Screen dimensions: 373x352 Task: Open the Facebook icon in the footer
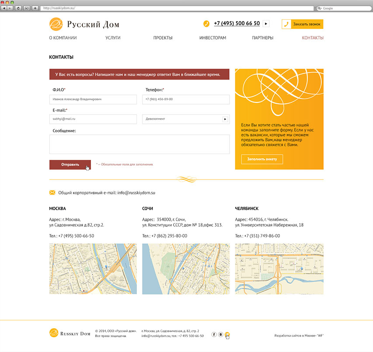pos(214,334)
